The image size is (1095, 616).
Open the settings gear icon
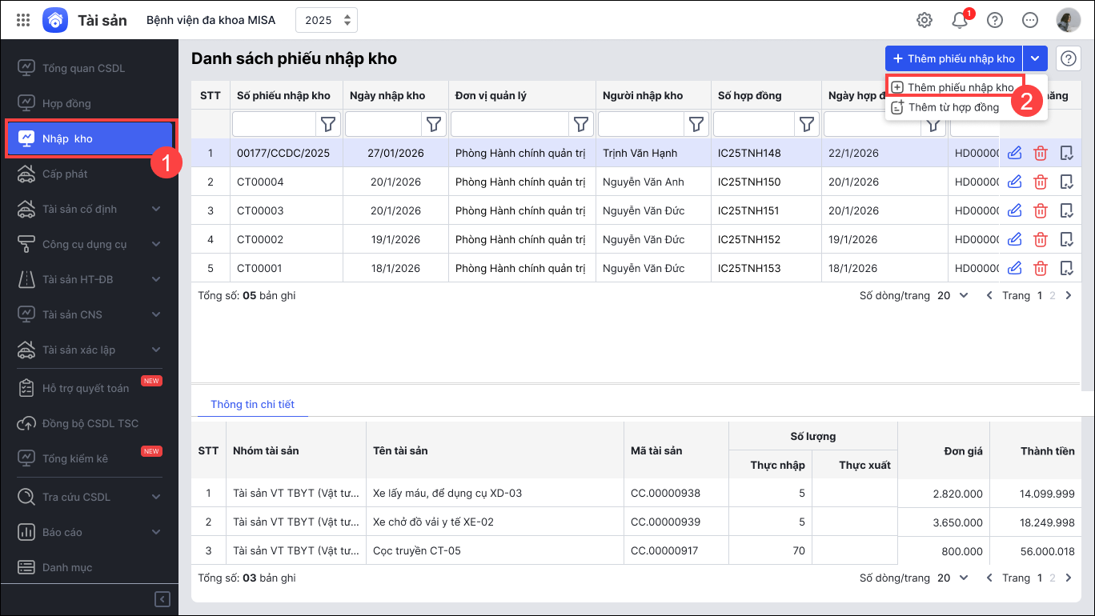pos(925,20)
